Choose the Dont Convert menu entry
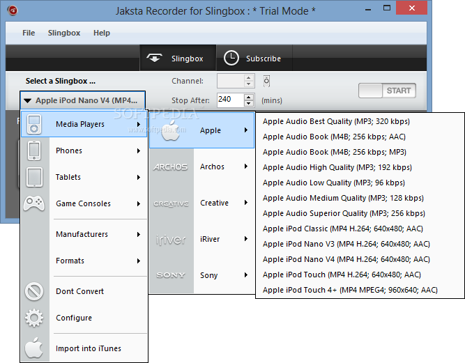 84,291
